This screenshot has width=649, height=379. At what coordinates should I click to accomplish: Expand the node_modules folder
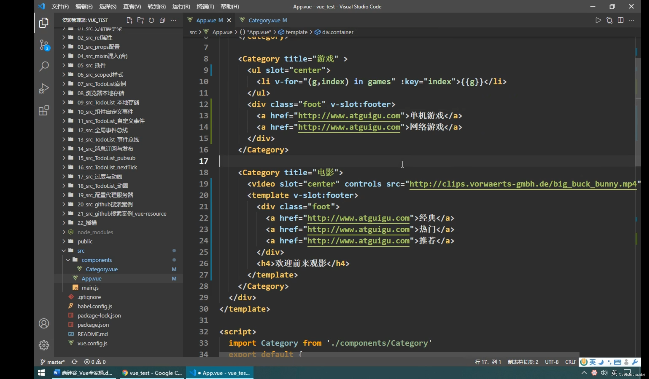click(x=119, y=232)
